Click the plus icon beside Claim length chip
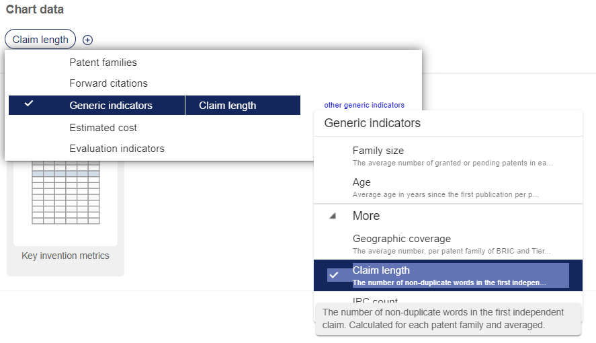 coord(87,40)
